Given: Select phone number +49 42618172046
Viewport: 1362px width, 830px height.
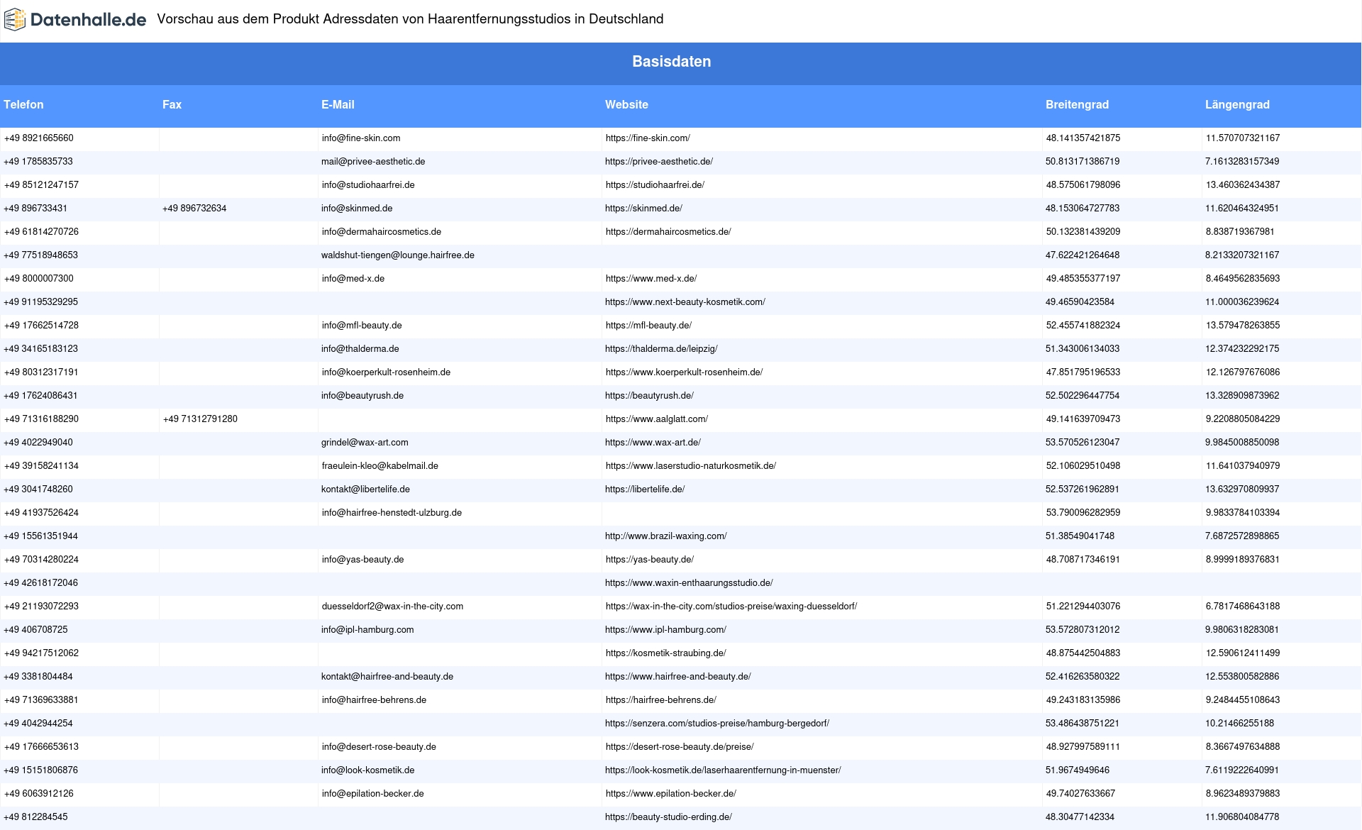Looking at the screenshot, I should pos(41,583).
